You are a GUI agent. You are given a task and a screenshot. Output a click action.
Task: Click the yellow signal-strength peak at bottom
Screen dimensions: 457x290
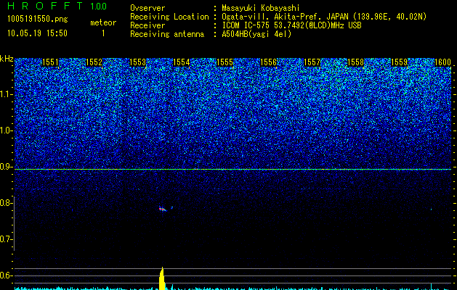162,278
